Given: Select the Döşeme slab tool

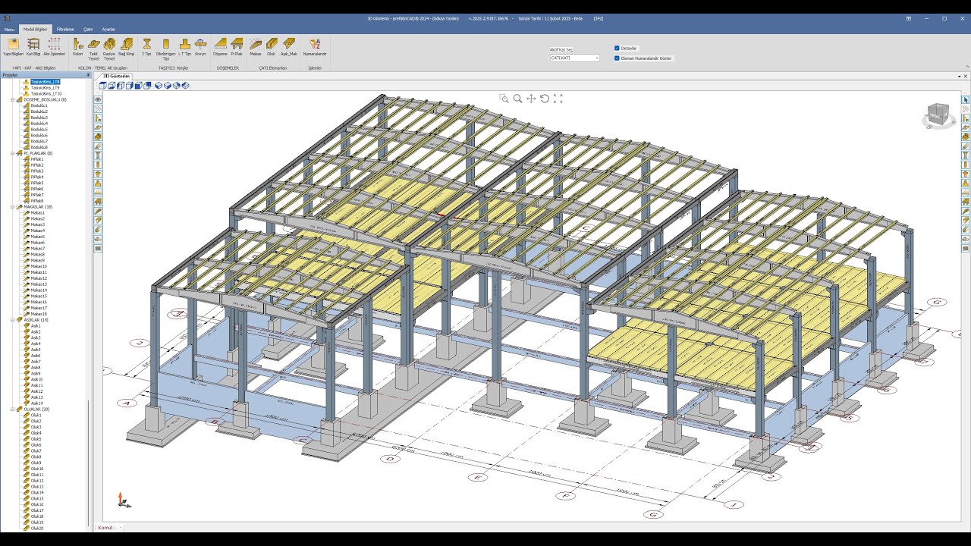Looking at the screenshot, I should pyautogui.click(x=220, y=48).
